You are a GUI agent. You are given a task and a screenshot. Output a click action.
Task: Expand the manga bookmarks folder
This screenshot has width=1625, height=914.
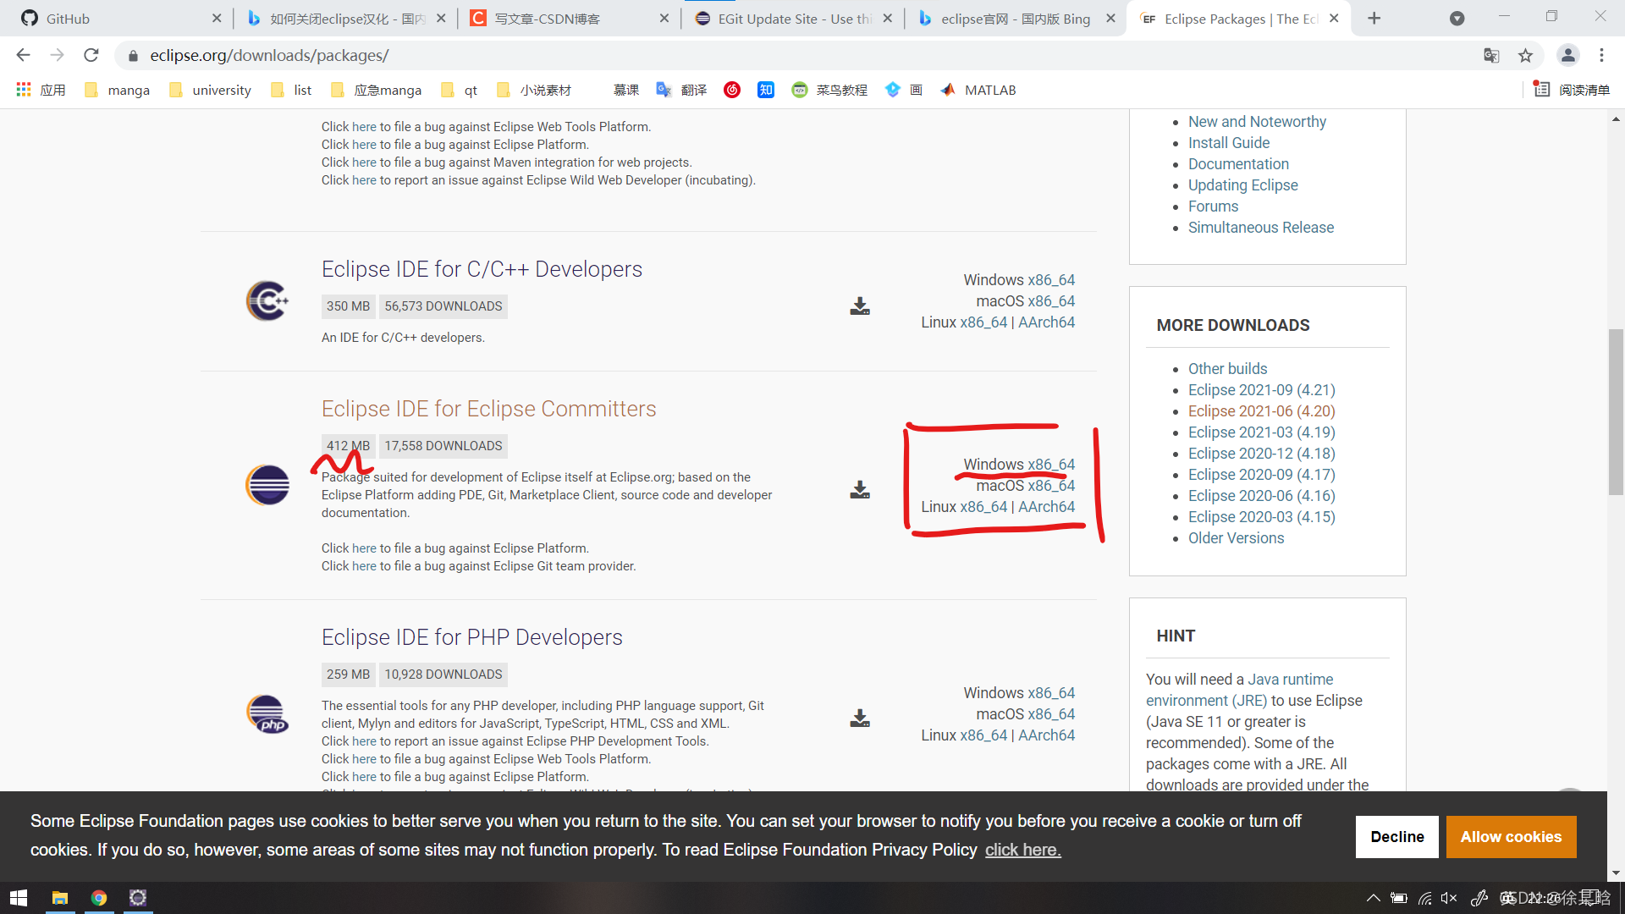pos(117,90)
